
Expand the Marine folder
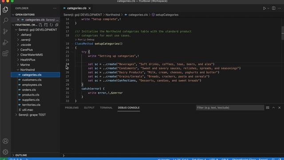click(x=18, y=65)
